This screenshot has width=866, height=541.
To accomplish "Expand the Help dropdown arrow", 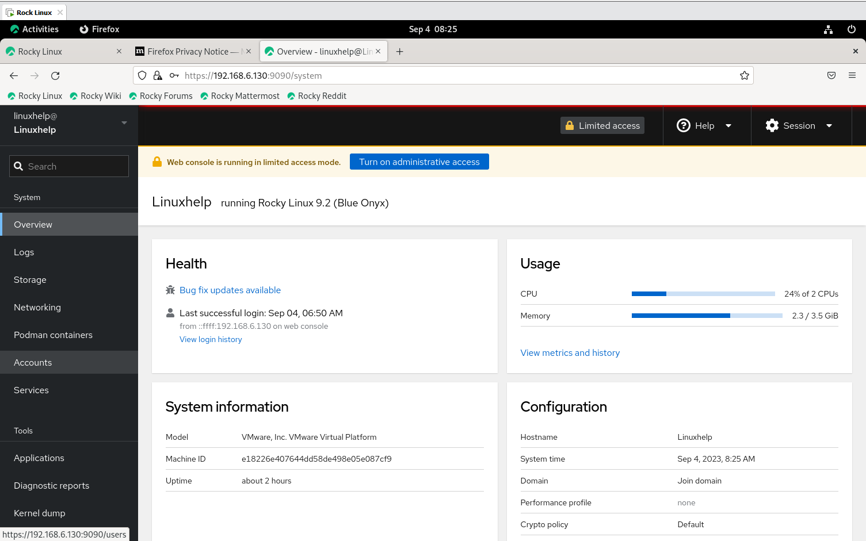I will pos(728,125).
